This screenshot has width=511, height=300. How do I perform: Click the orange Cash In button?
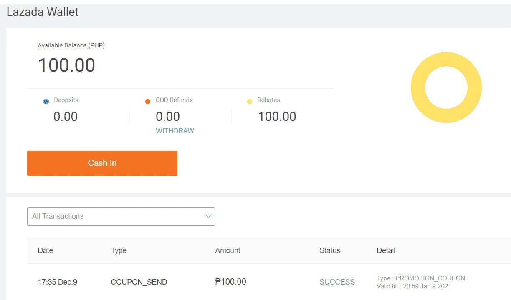(x=102, y=163)
